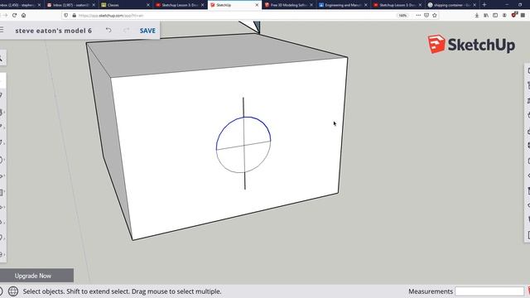
Task: Bookmark this page with the star
Action: [x=435, y=15]
